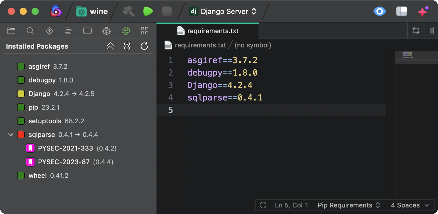Open the 4 Spaces indent dropdown
Viewport: 438px width, 214px height.
point(410,205)
